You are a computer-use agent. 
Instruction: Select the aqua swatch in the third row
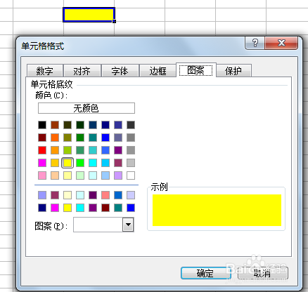(93, 150)
